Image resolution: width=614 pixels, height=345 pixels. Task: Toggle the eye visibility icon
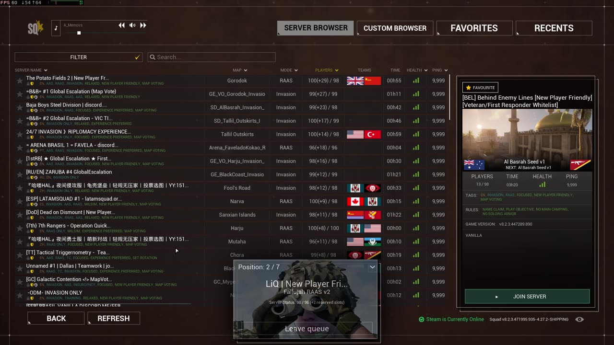(579, 319)
